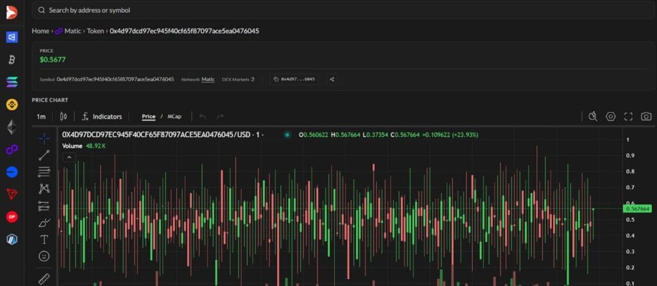Select the text annotation tool
The image size is (657, 286).
[x=44, y=240]
